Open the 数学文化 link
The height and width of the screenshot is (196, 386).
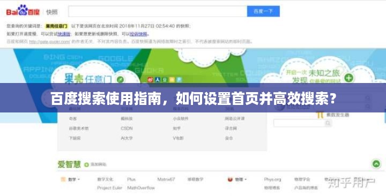click(x=105, y=179)
